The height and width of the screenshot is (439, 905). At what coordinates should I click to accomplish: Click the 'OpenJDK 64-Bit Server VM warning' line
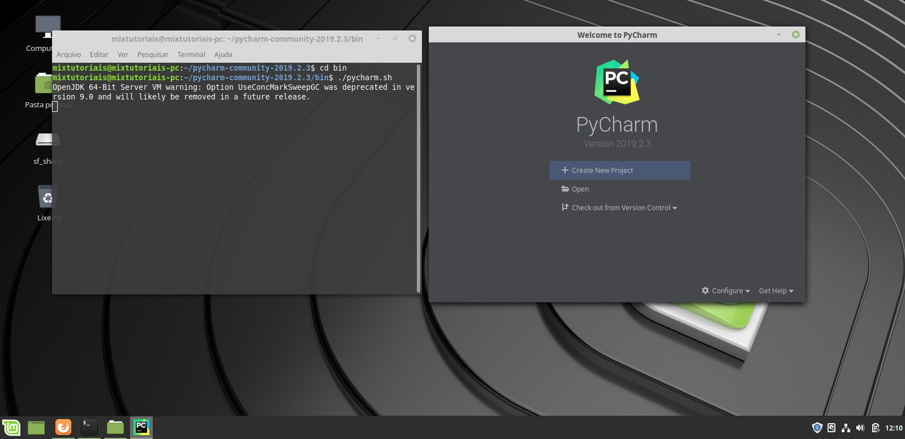[234, 87]
